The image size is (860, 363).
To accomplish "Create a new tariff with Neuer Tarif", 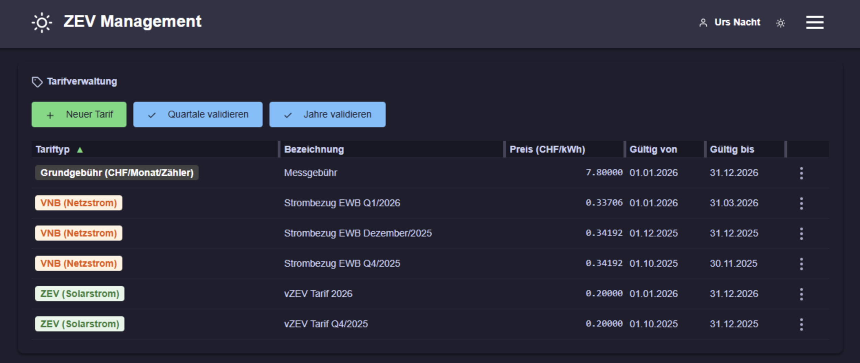I will click(79, 114).
